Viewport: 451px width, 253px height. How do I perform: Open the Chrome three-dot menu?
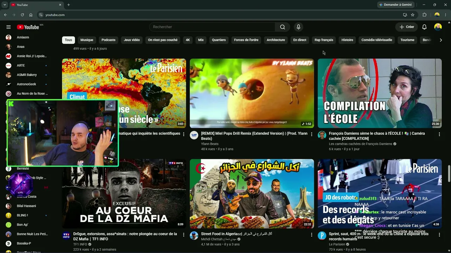446,15
